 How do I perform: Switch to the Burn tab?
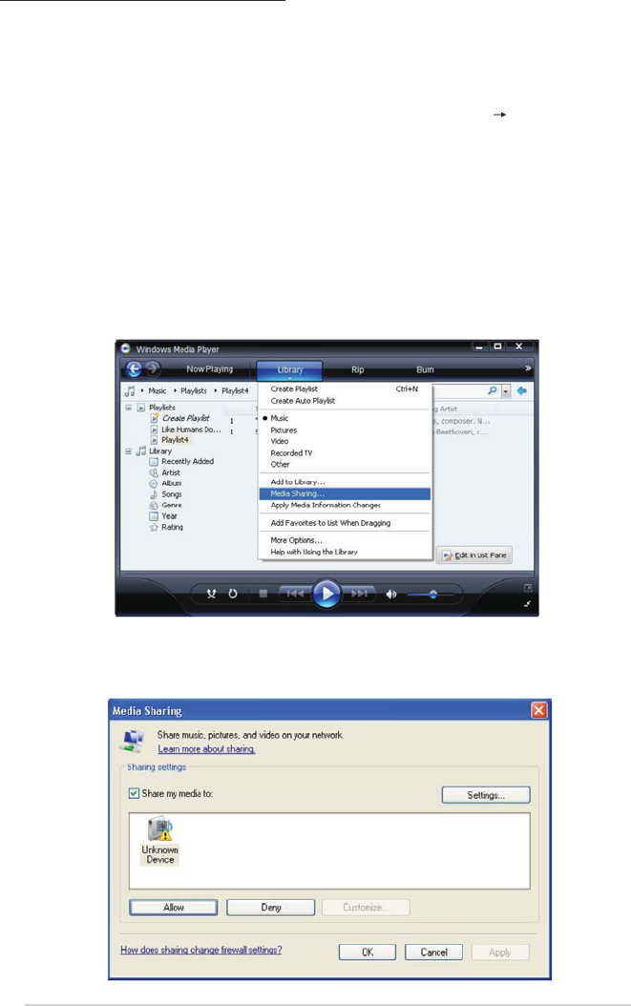(x=425, y=369)
